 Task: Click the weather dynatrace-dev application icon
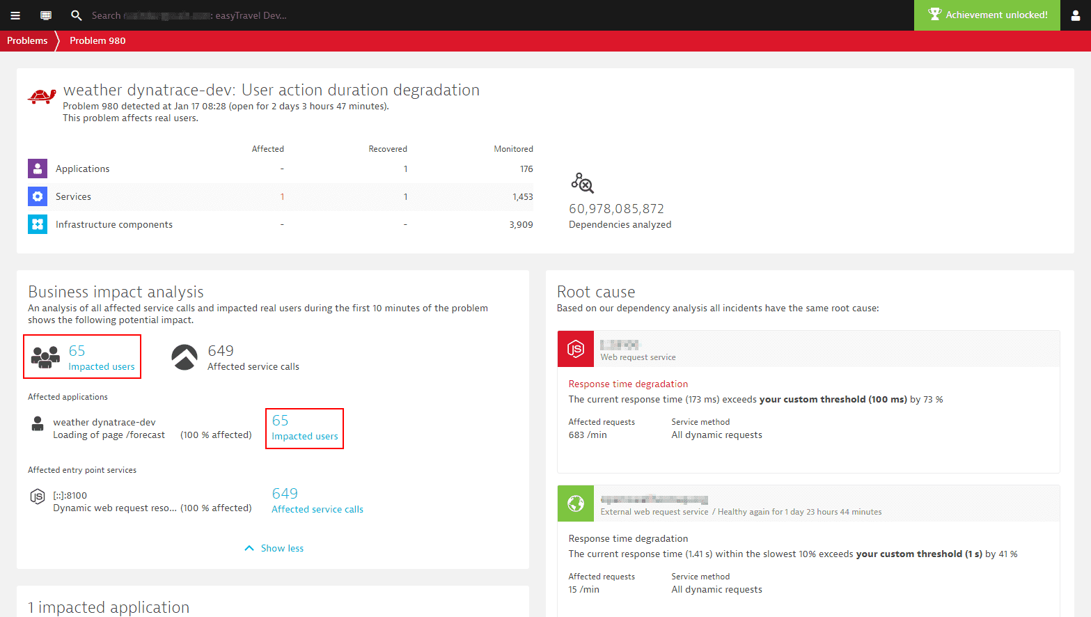click(38, 423)
